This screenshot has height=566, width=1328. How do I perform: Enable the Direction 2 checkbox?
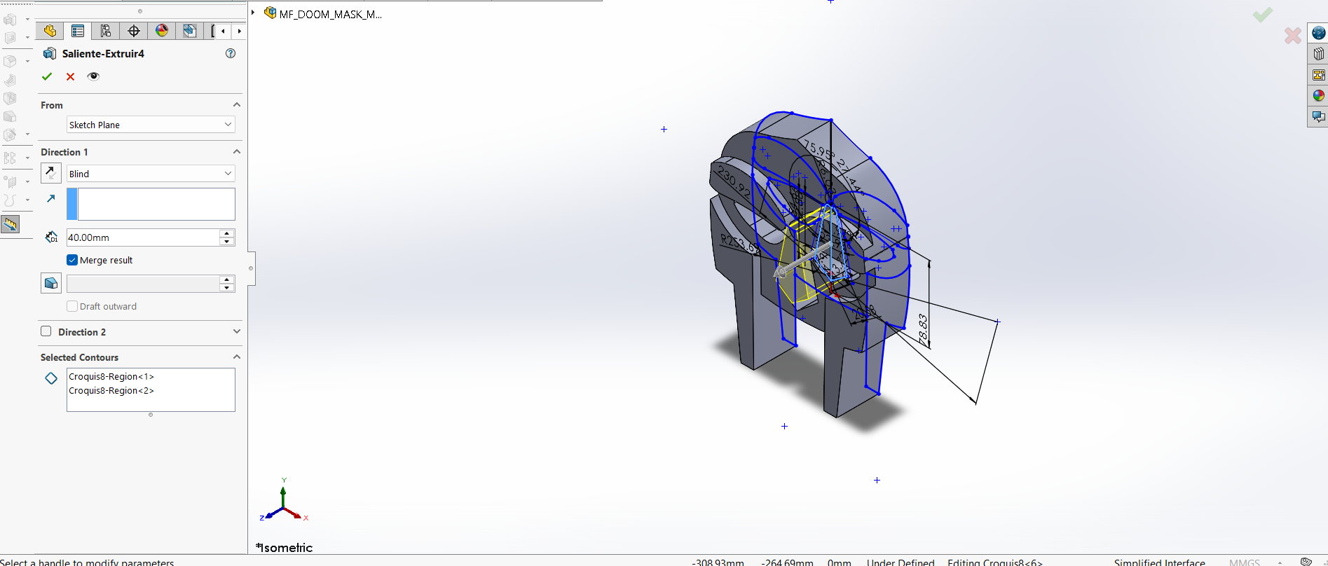pos(46,331)
